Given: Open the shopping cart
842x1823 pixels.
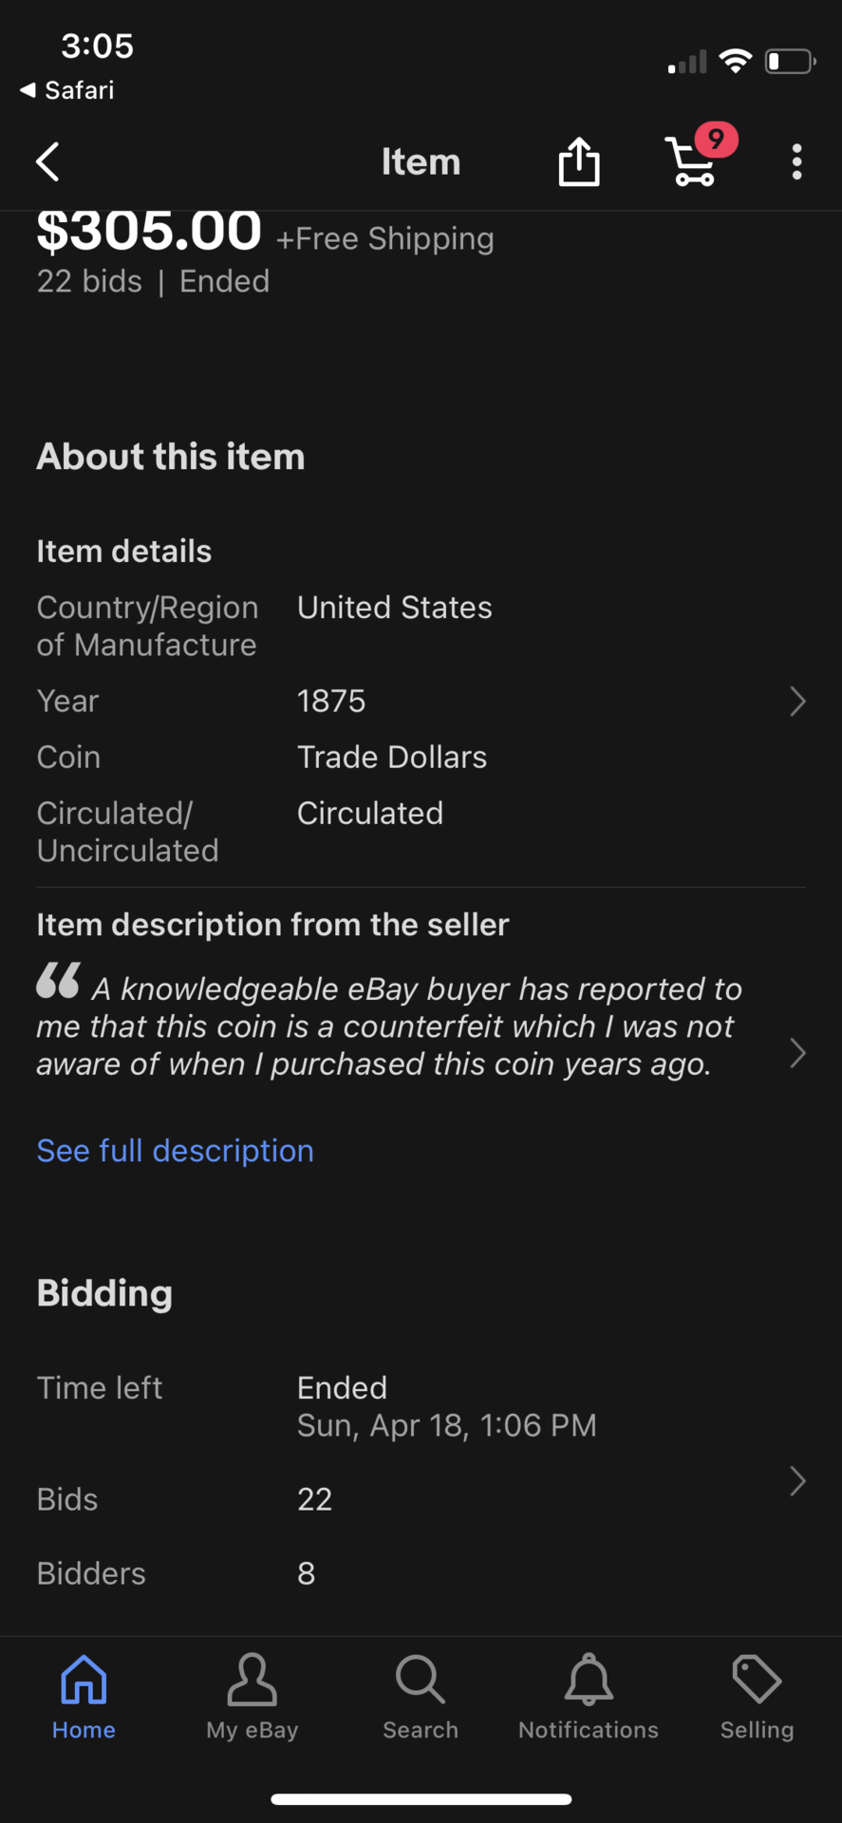Looking at the screenshot, I should pyautogui.click(x=691, y=164).
